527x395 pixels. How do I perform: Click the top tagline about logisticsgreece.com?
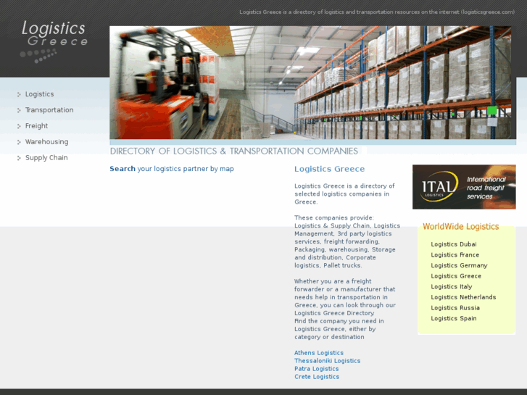(x=377, y=12)
